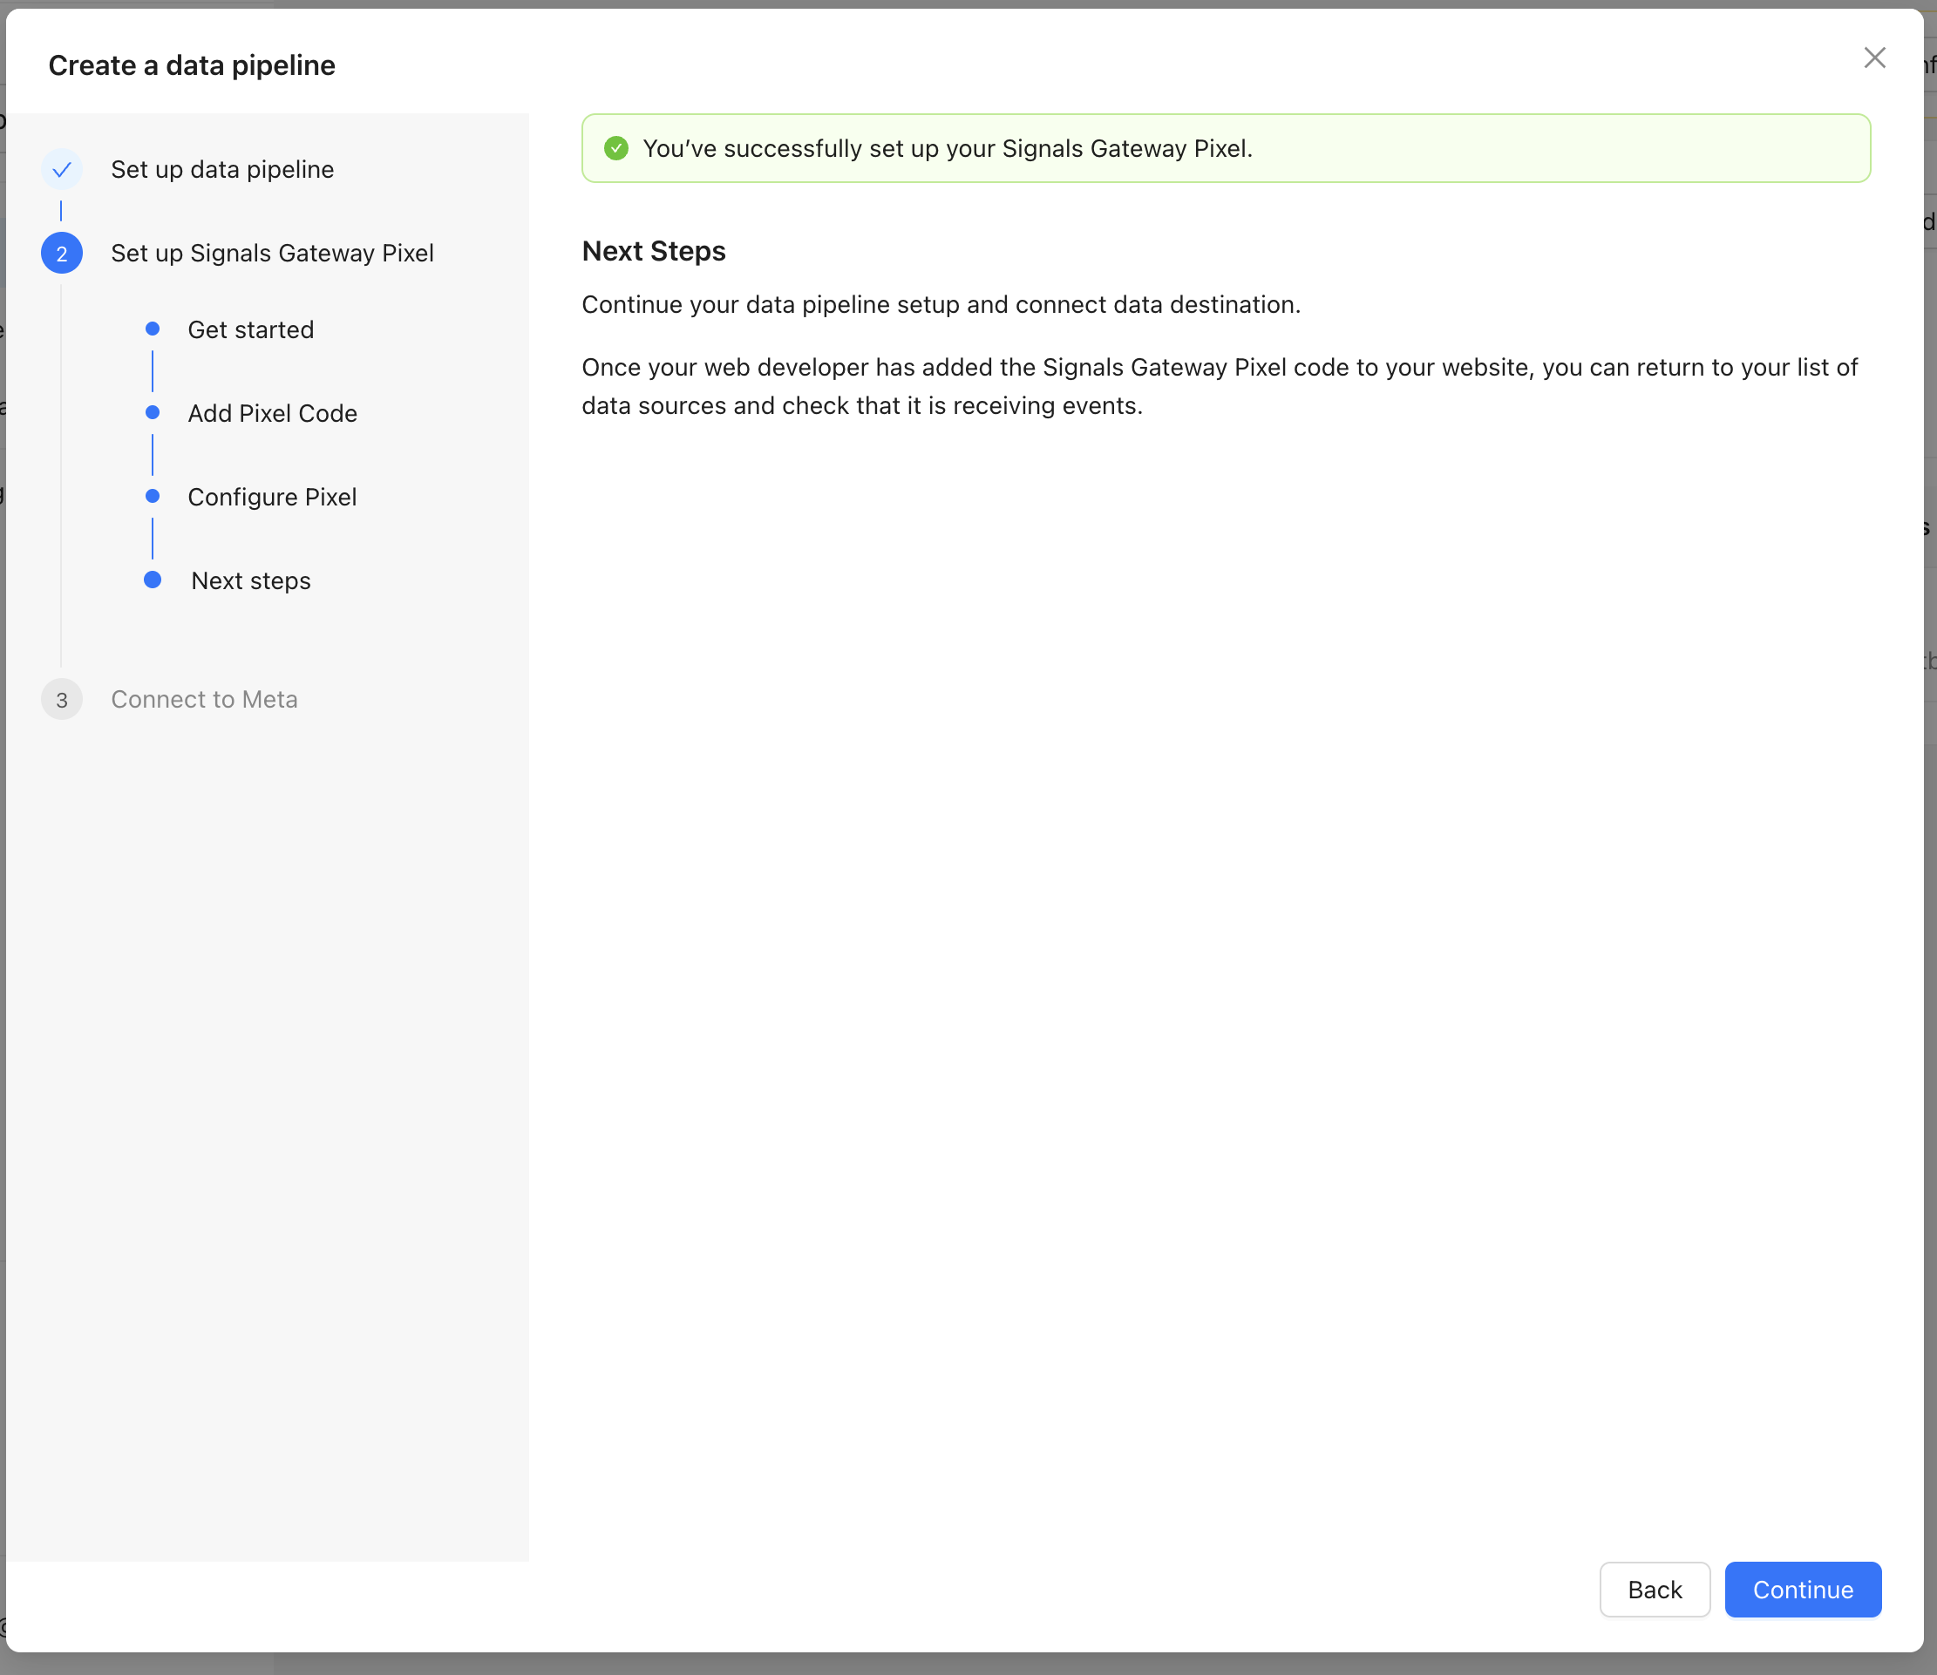
Task: Select Set up Signals Gateway Pixel step
Action: click(272, 254)
